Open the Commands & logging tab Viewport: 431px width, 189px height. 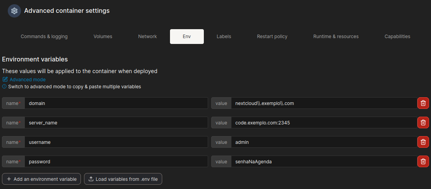pyautogui.click(x=44, y=37)
